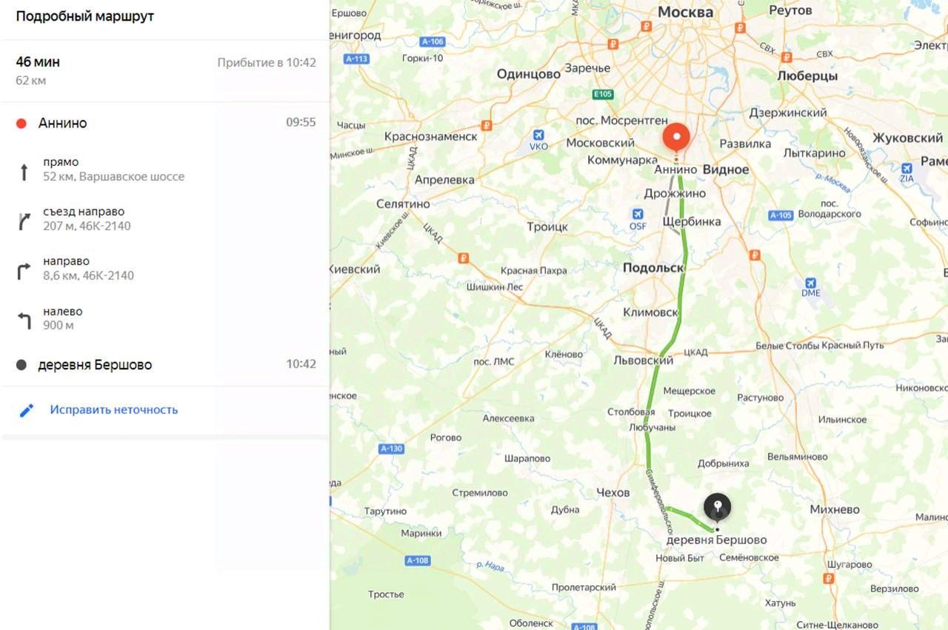Click the деревня Бершово destination row

coord(164,364)
